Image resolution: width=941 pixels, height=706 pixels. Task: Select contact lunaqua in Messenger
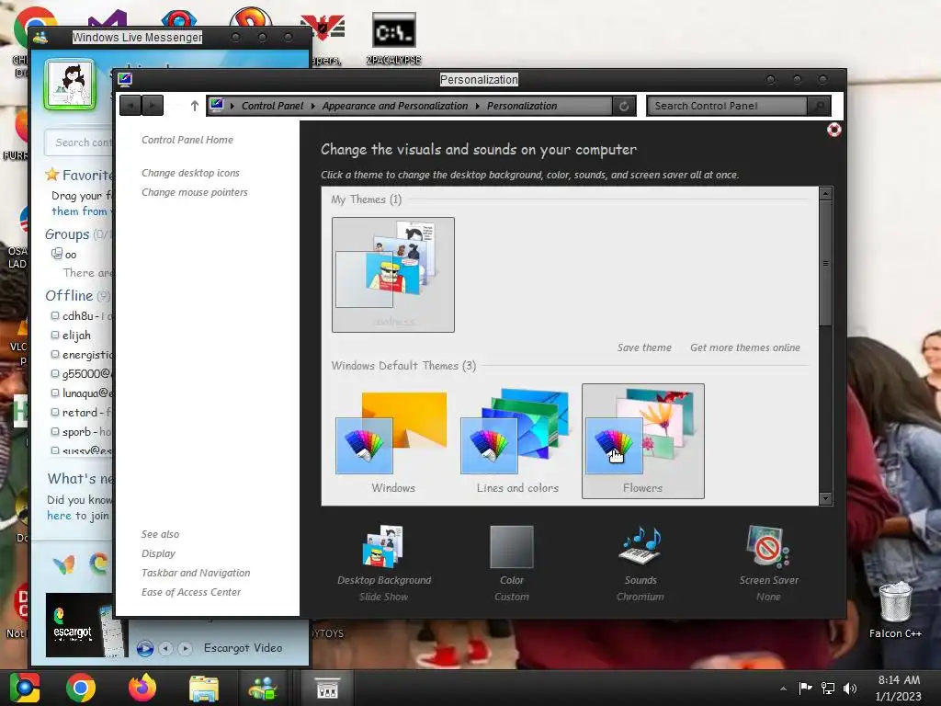[82, 393]
